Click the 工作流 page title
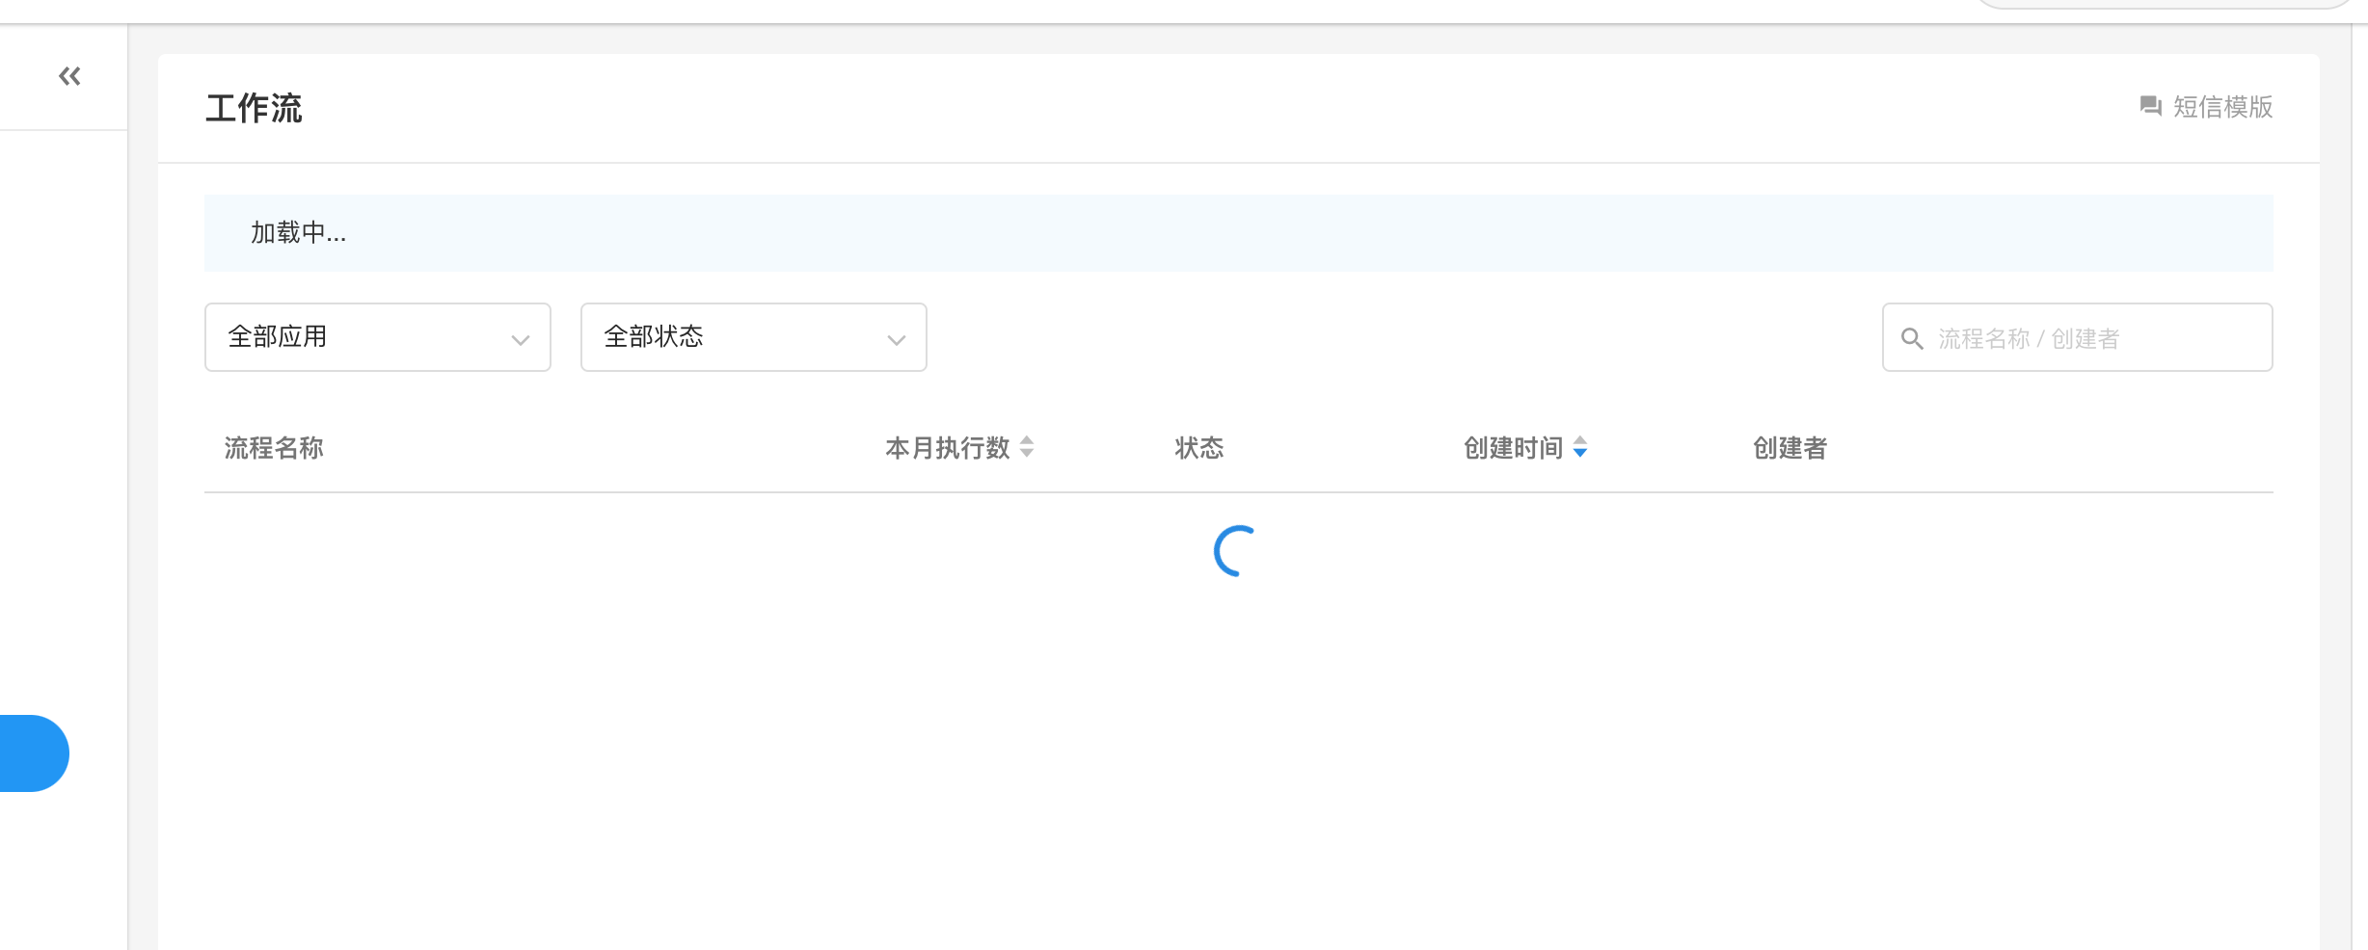The image size is (2368, 950). (x=254, y=109)
